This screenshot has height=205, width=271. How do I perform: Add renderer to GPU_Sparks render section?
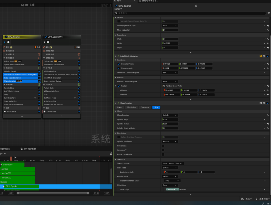tap(39, 108)
